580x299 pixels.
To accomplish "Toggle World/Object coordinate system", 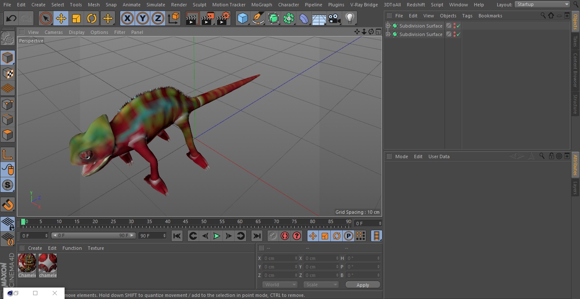I will [x=173, y=18].
